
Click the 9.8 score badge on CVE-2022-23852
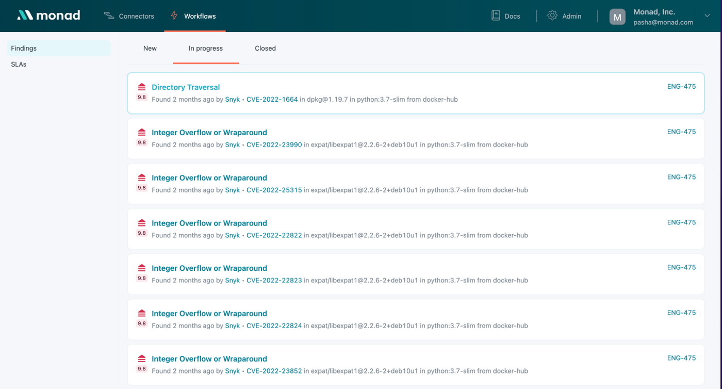(x=142, y=369)
